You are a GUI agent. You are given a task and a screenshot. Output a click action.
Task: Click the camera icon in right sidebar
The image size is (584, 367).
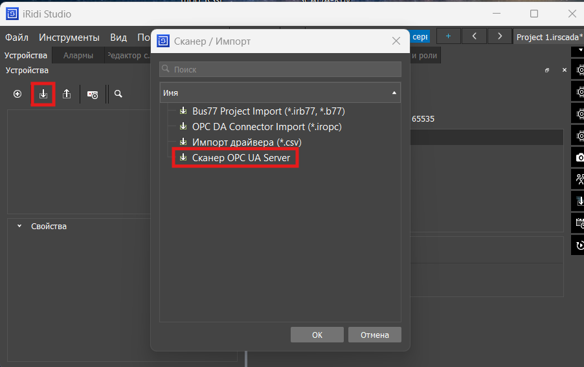click(579, 158)
